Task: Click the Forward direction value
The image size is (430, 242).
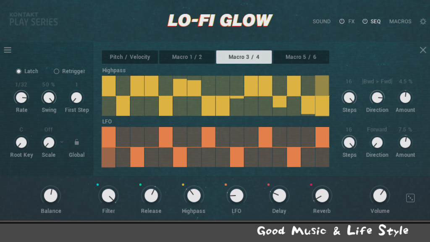Action: click(377, 129)
